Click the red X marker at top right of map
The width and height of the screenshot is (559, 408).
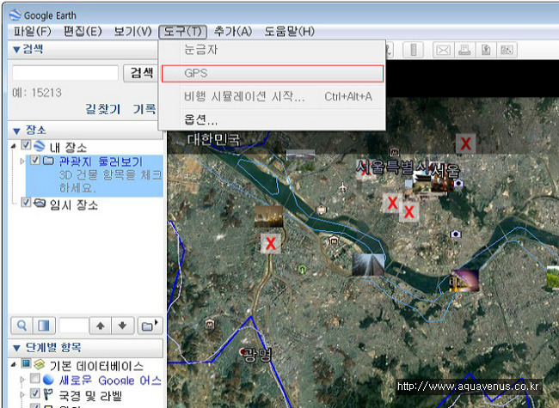[465, 143]
